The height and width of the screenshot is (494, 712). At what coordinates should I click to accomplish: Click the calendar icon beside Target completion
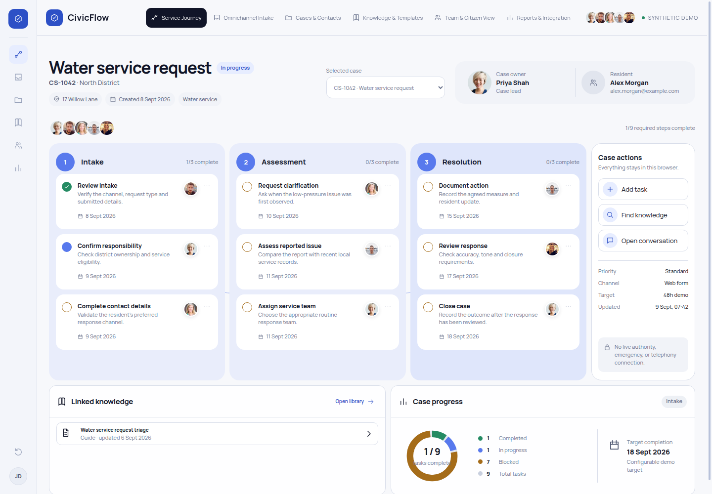point(614,445)
